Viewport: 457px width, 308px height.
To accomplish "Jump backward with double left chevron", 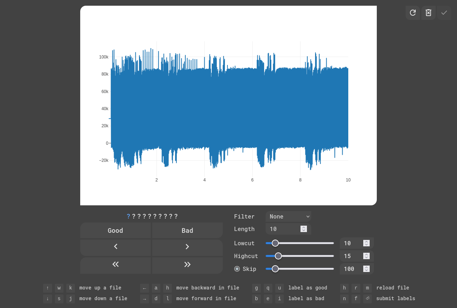I will point(115,264).
